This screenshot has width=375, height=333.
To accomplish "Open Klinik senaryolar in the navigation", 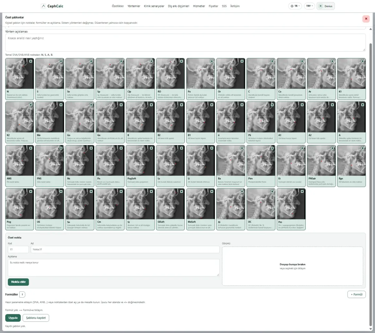I will 154,6.
